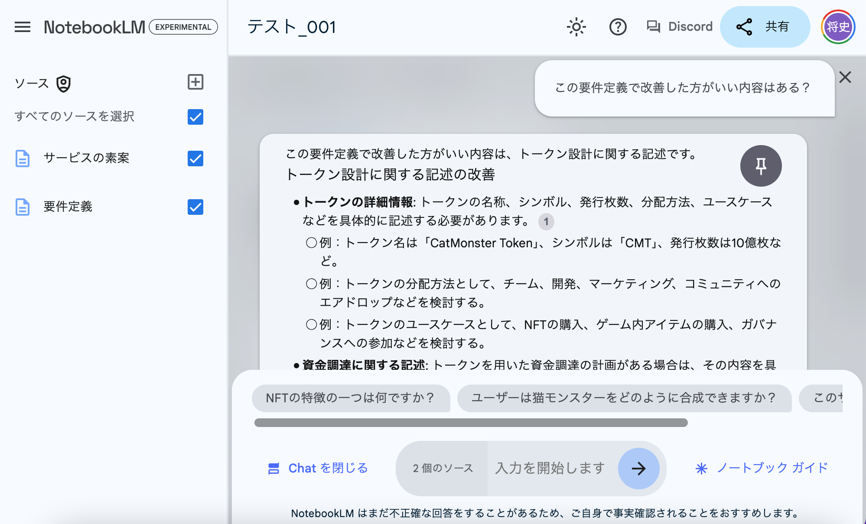Click the EXPERIMENTAL badge
This screenshot has height=524, width=866.
click(183, 27)
